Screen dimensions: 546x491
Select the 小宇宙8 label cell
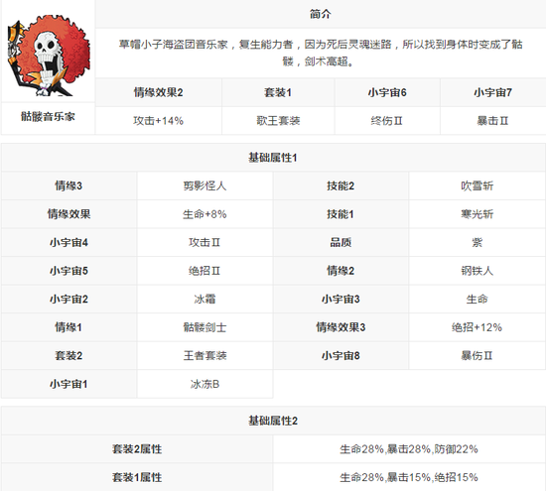coord(341,356)
